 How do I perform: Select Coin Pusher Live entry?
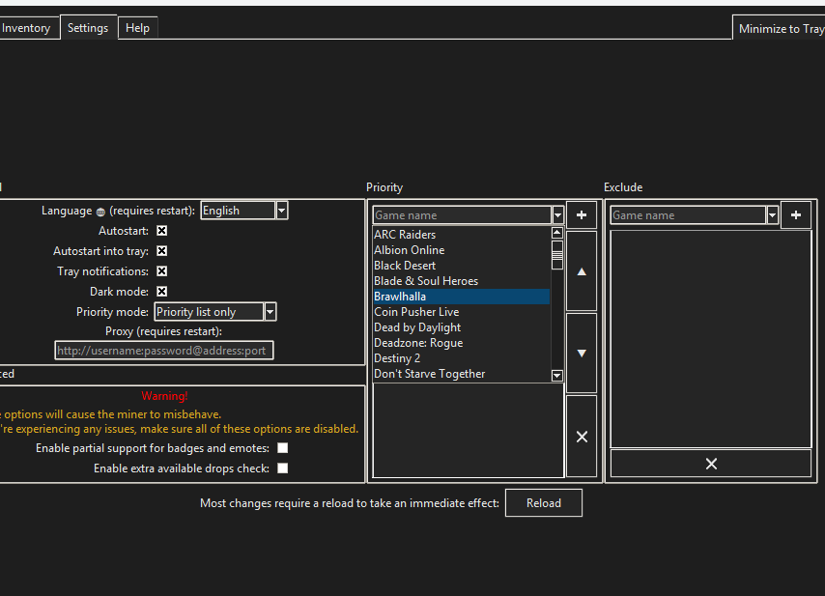point(462,312)
